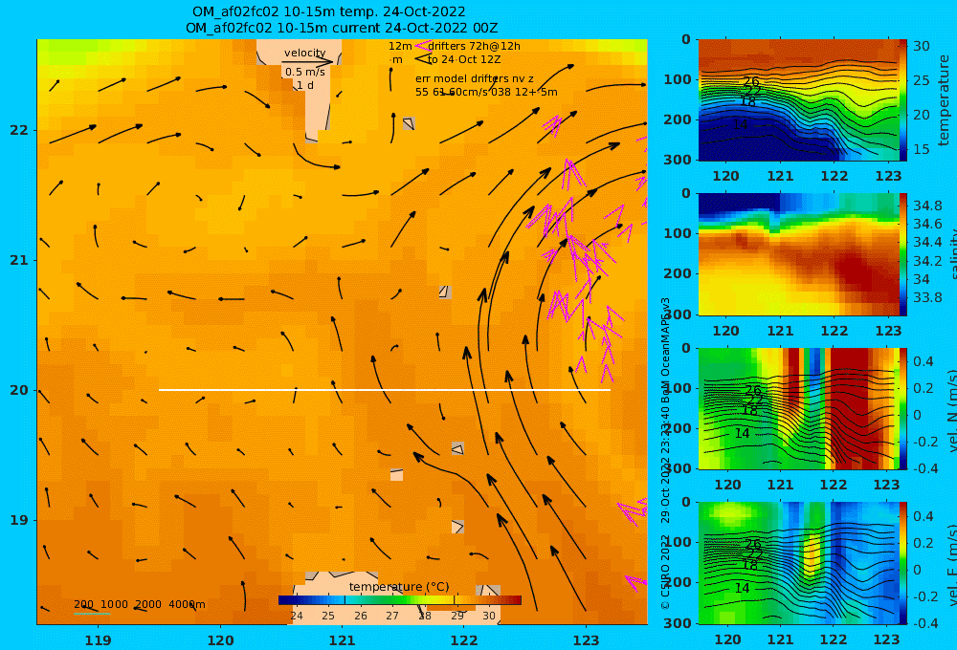Click value "0.4" on the vel. E colorbar
This screenshot has width=957, height=650.
(x=924, y=516)
